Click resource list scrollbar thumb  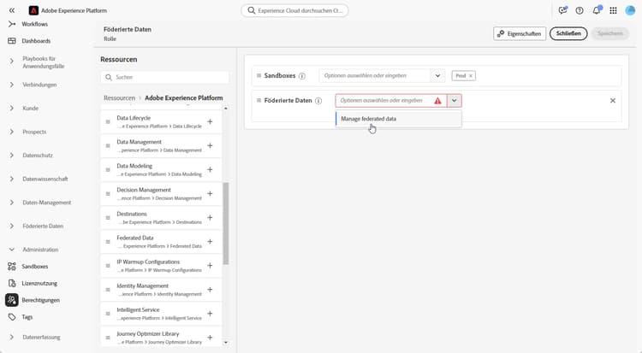[226, 223]
